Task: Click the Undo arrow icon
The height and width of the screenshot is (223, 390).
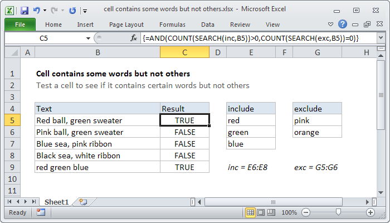Action: [37, 10]
